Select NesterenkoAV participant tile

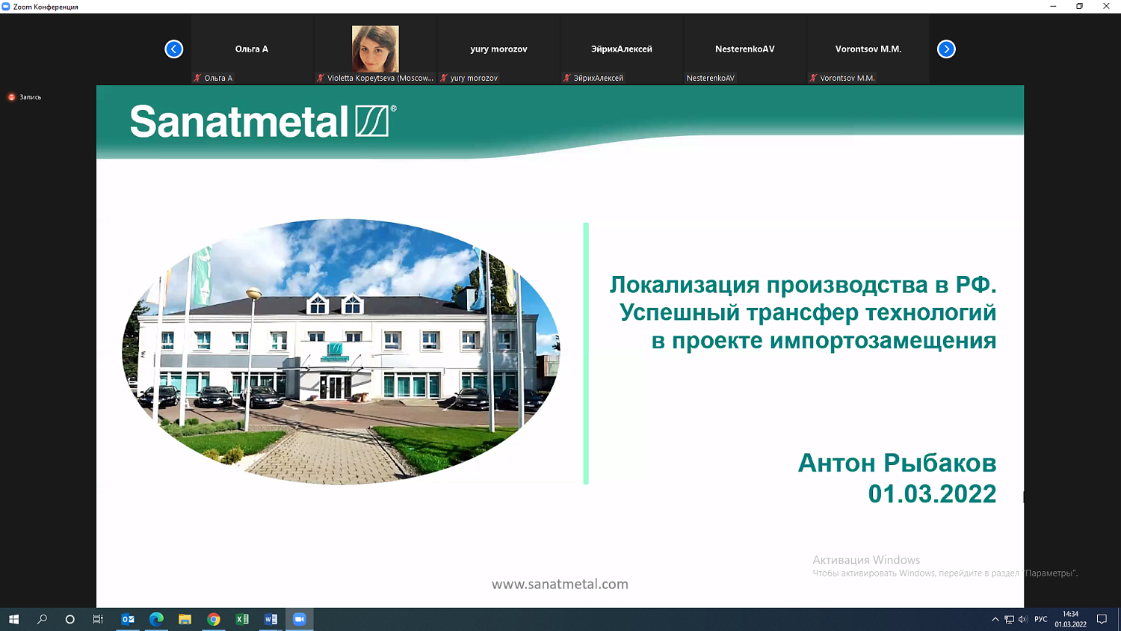745,49
